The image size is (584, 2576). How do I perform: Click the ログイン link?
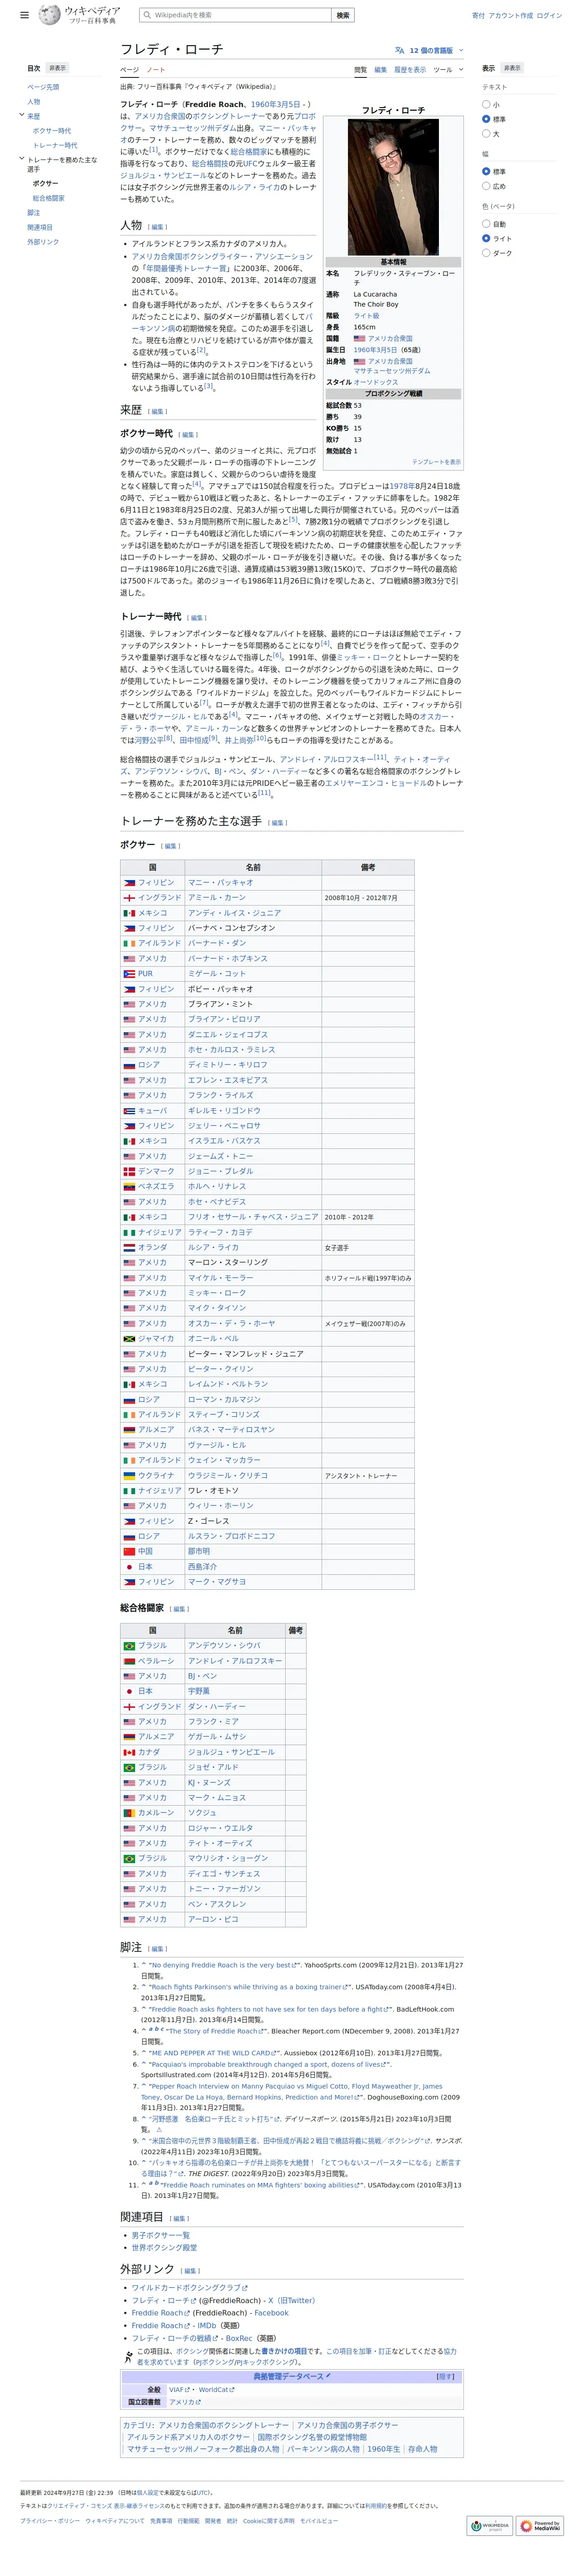[x=549, y=15]
